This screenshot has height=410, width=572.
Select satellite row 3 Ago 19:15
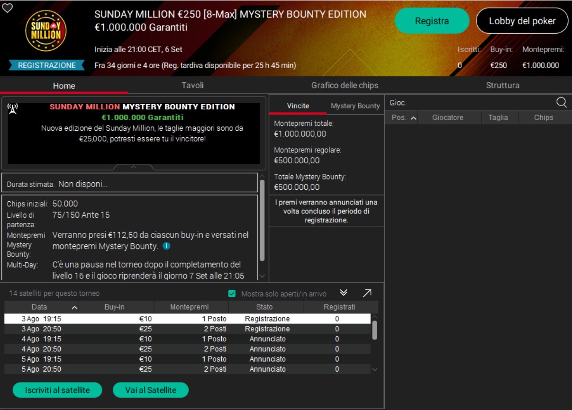coord(188,319)
